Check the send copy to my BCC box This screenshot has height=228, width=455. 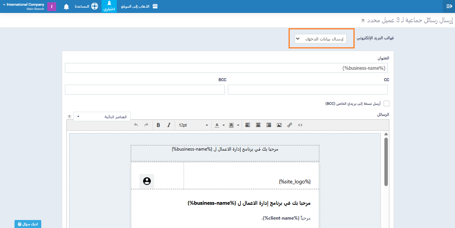pos(386,104)
